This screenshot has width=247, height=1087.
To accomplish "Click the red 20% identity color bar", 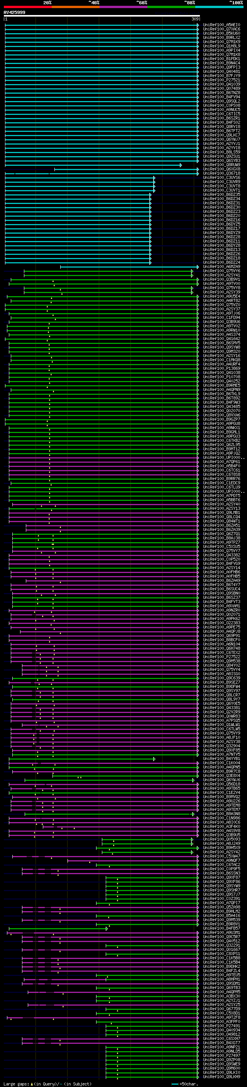I will coord(27,7).
